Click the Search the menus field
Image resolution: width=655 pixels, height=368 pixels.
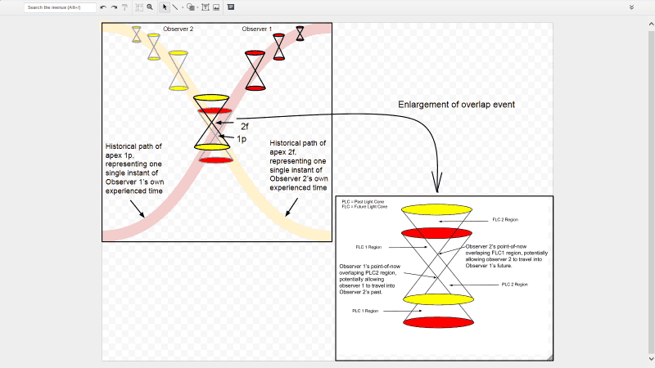(x=60, y=7)
